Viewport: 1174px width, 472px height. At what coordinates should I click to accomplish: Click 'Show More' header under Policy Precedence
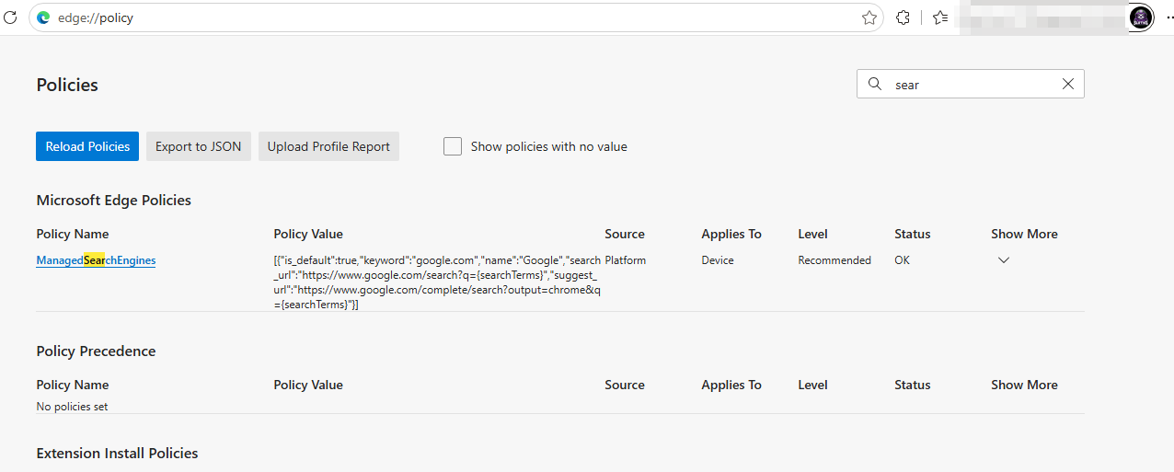click(x=1025, y=385)
